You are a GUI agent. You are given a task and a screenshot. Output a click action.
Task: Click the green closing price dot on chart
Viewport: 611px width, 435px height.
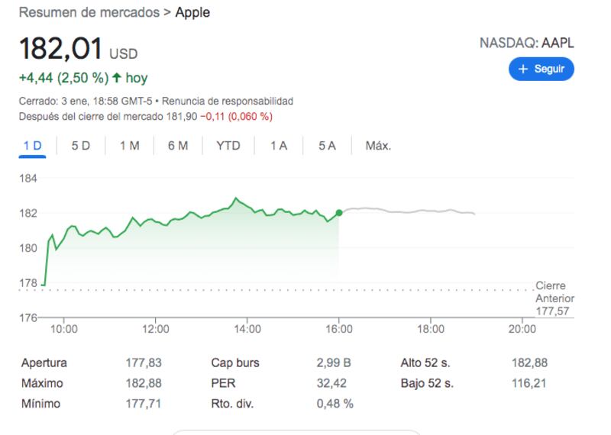(339, 213)
